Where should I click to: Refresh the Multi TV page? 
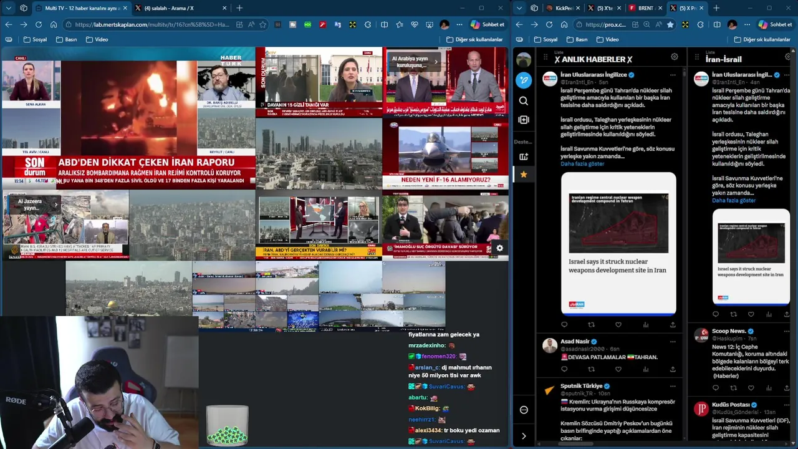tap(39, 24)
